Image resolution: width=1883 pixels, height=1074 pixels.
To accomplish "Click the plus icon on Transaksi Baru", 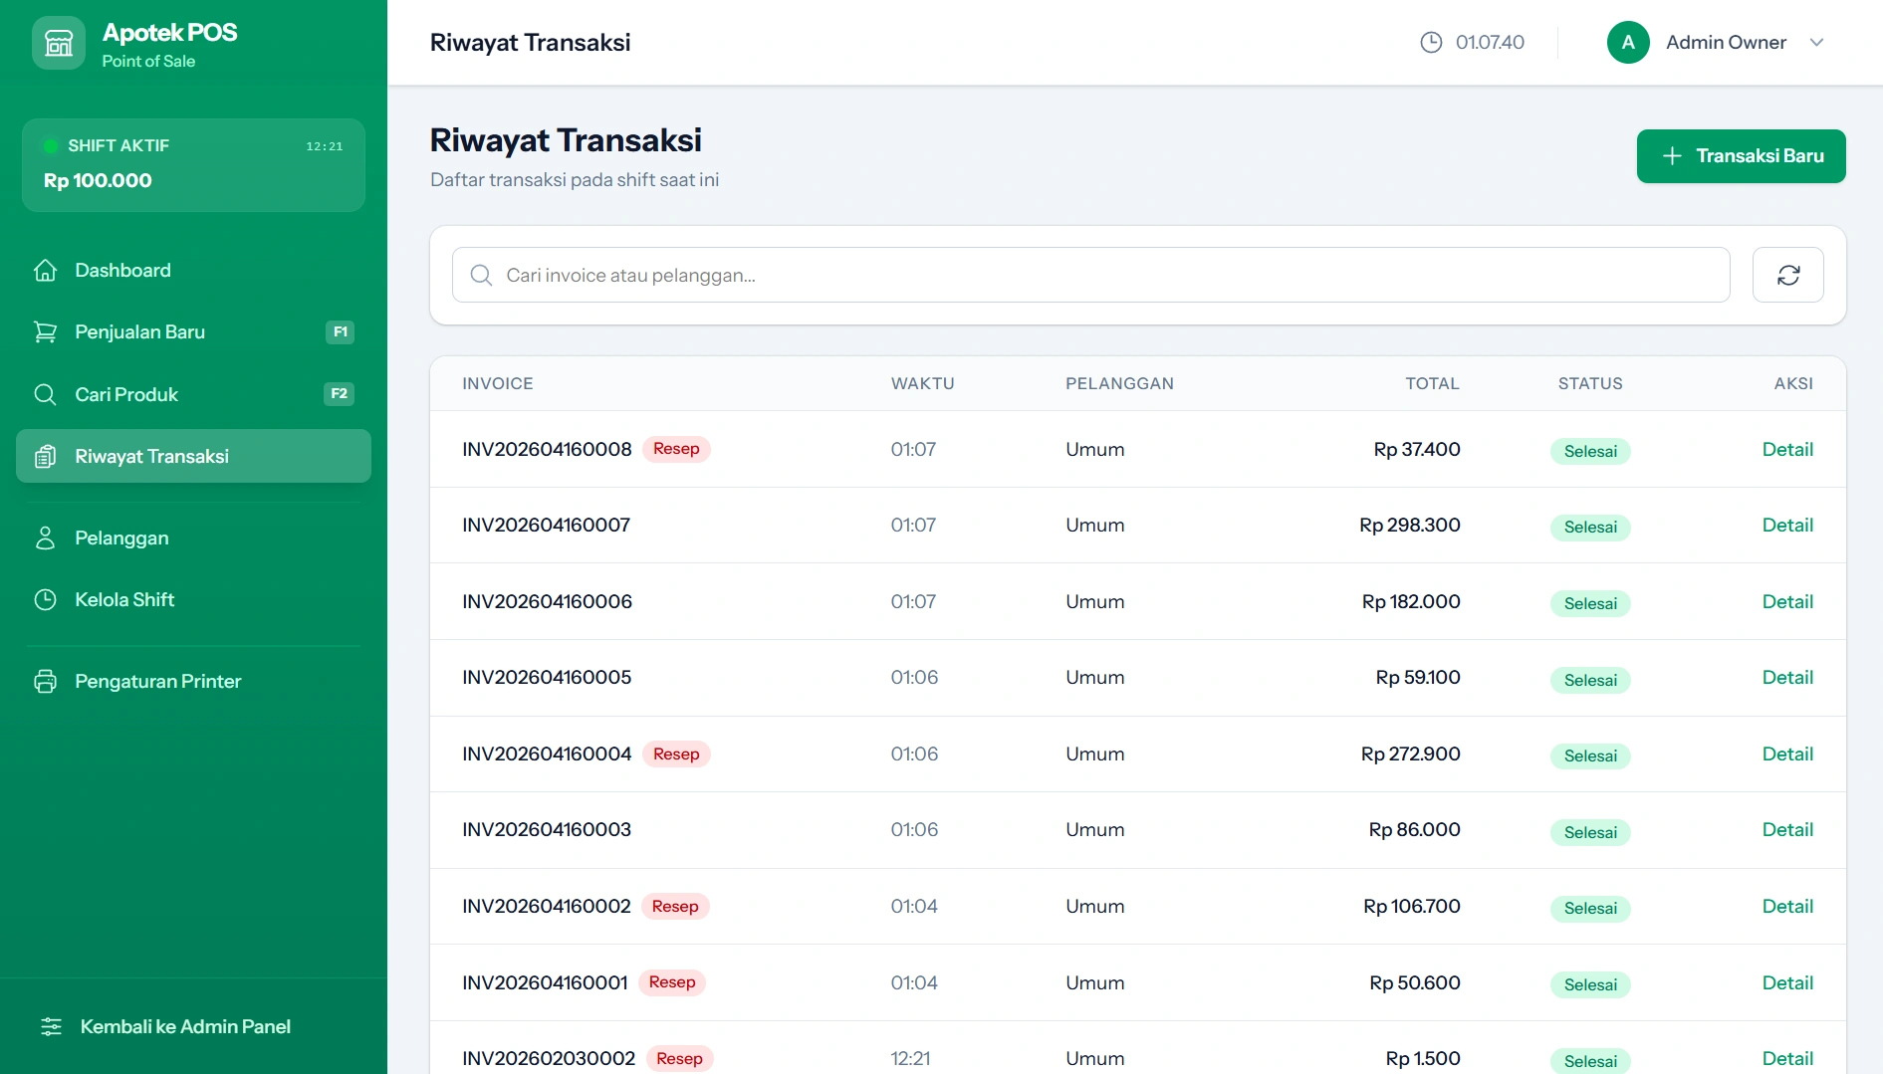I will pos(1672,156).
